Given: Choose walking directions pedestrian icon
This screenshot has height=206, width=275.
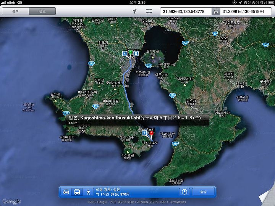Looking at the screenshot, I should tap(88, 192).
